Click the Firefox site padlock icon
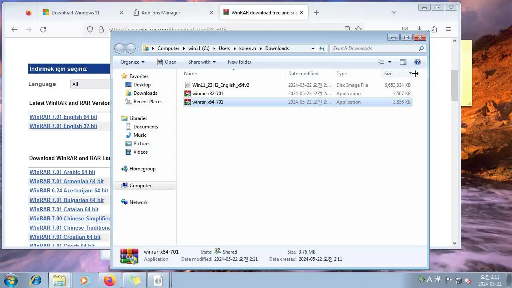Image resolution: width=512 pixels, height=288 pixels. (101, 29)
